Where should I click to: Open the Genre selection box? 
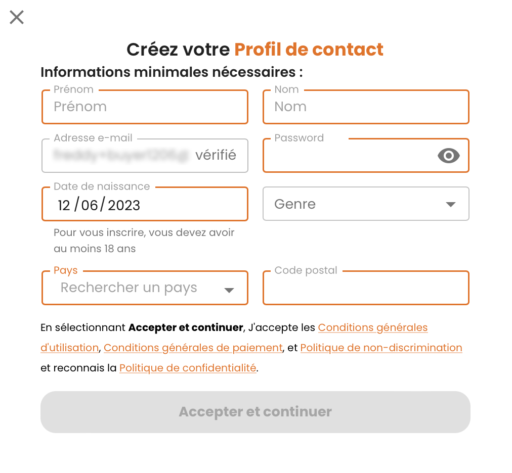366,204
